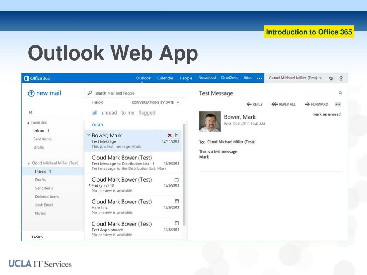The image size is (367, 275).
Task: Click the new mail text
Action: pyautogui.click(x=49, y=93)
